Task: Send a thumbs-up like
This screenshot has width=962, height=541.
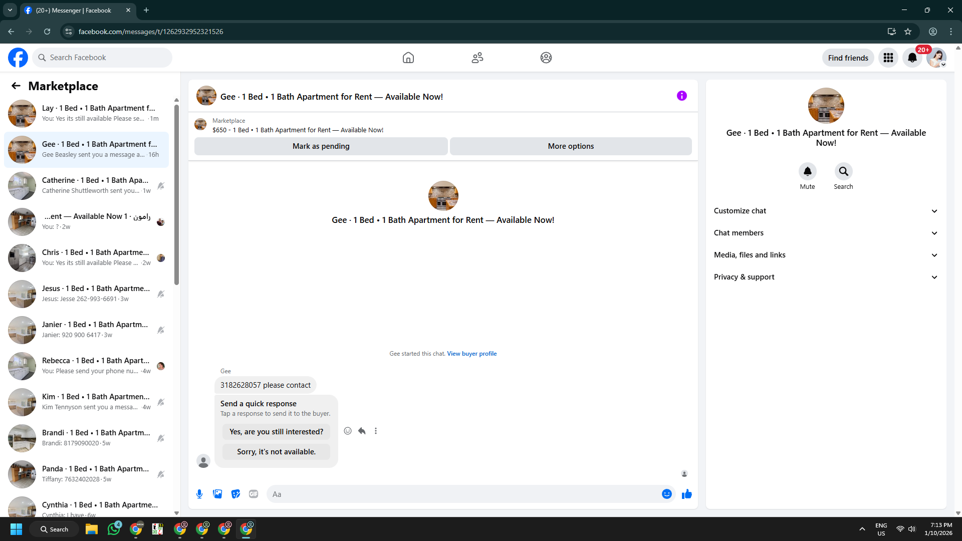Action: point(686,494)
